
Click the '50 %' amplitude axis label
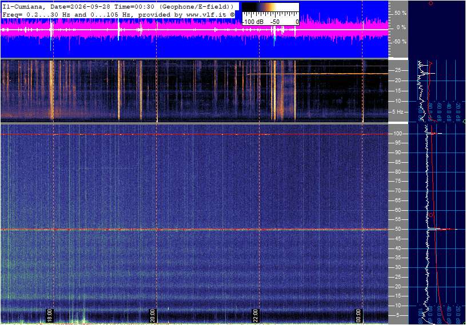click(x=400, y=13)
